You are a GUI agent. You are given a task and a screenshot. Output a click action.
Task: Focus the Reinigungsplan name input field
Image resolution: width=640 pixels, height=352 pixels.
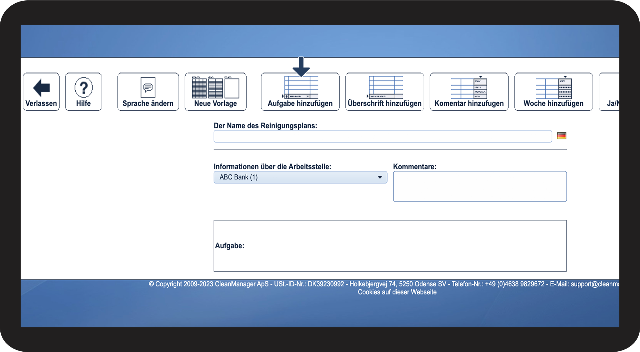[382, 136]
